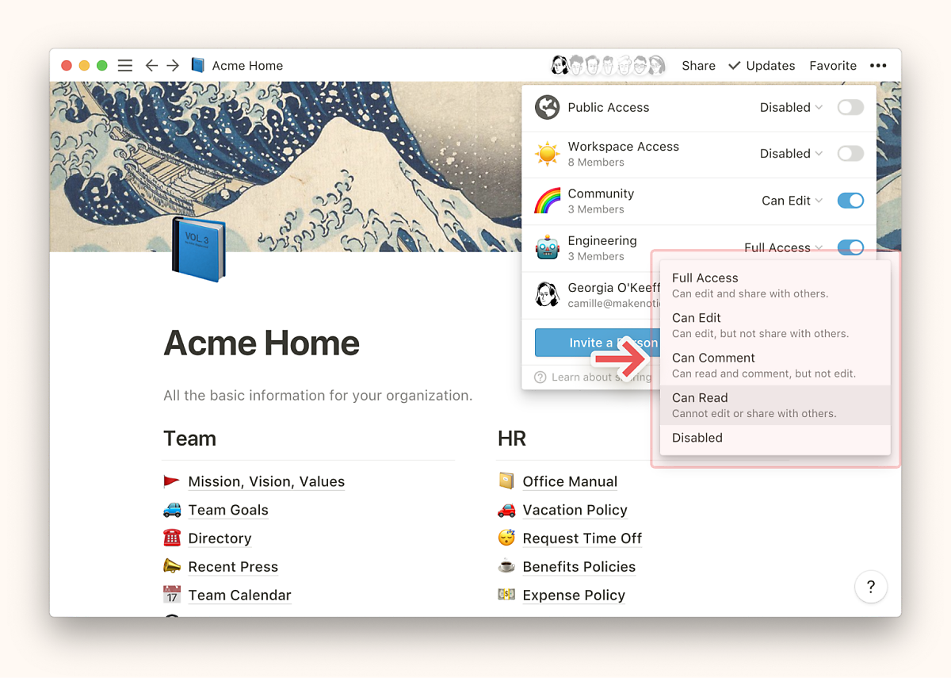Click Favorite in the top bar
This screenshot has width=951, height=678.
(x=833, y=66)
